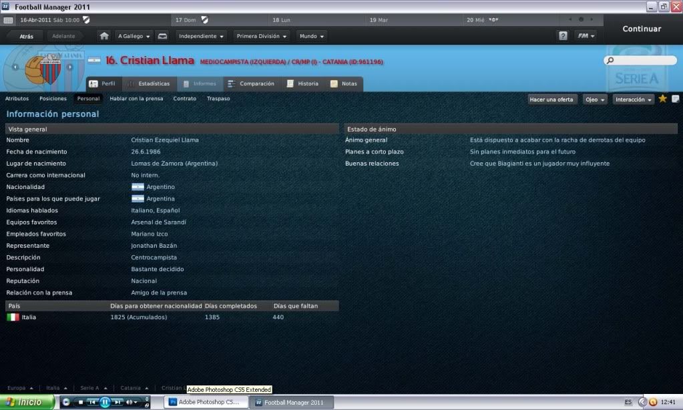Click Hacer una oferta button
Image resolution: width=683 pixels, height=410 pixels.
click(551, 99)
